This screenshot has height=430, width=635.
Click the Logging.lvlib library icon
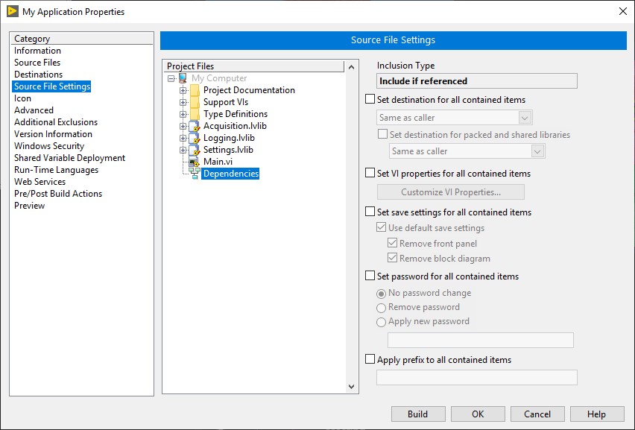pyautogui.click(x=195, y=138)
